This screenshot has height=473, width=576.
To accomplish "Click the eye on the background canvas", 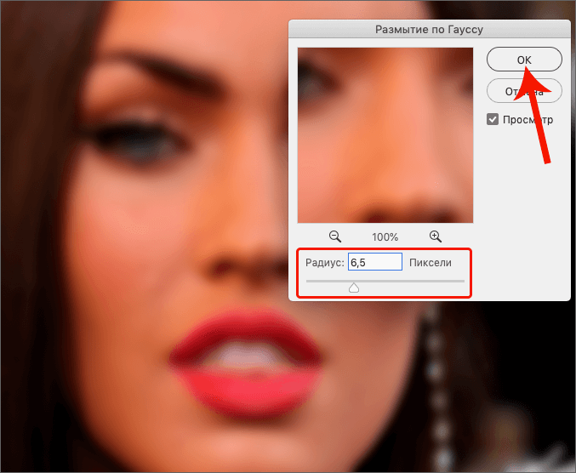I will pos(144,142).
